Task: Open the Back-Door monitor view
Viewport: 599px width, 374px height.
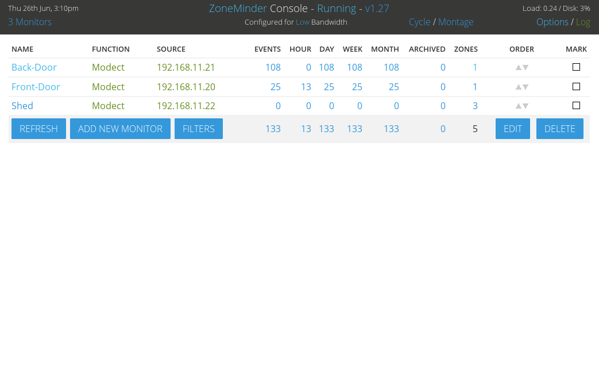Action: 34,67
